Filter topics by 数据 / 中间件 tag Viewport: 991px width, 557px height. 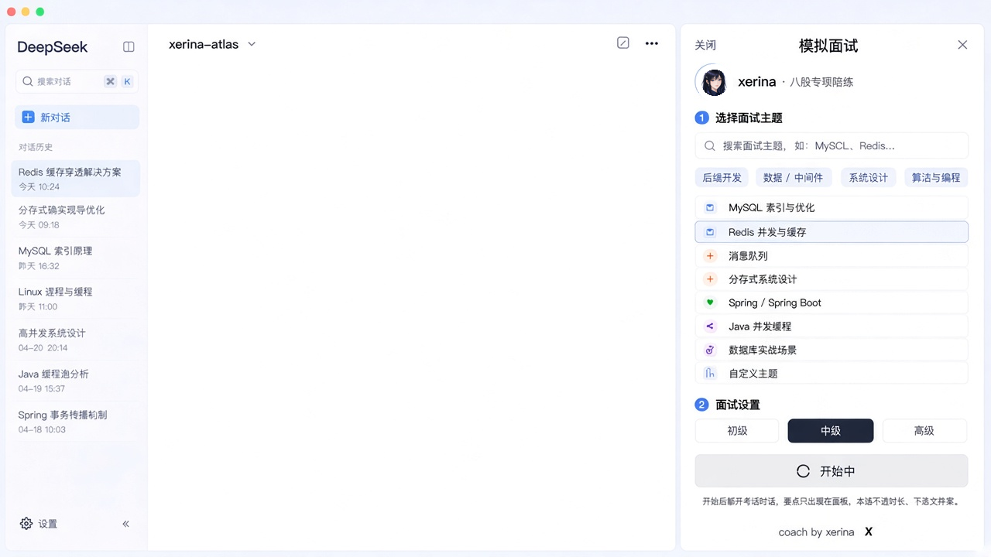(x=794, y=177)
